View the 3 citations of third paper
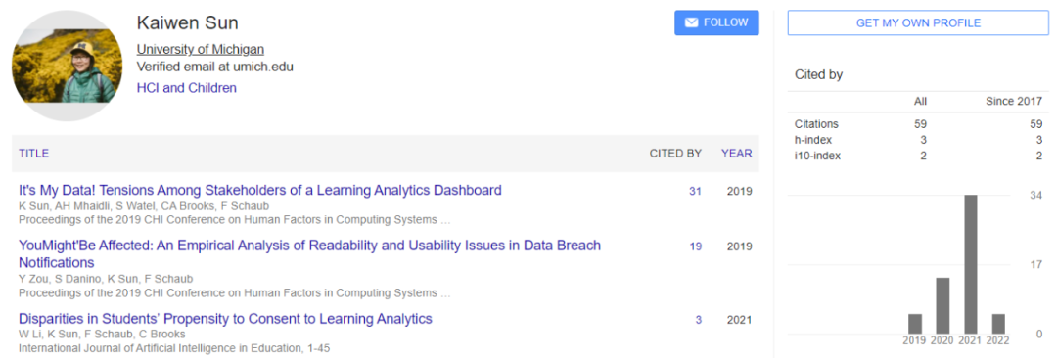This screenshot has width=1057, height=358. pyautogui.click(x=699, y=320)
